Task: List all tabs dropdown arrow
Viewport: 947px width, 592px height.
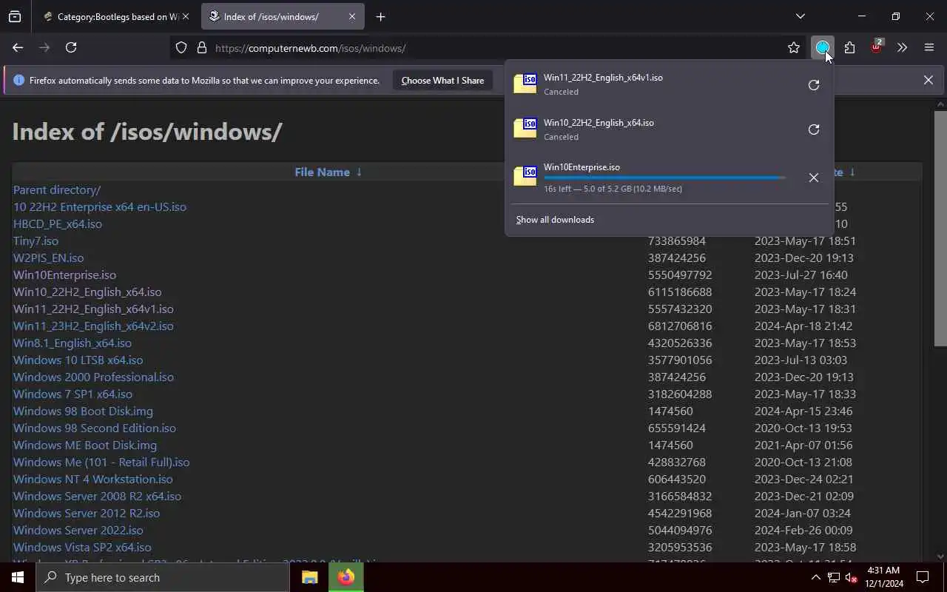Action: point(800,16)
